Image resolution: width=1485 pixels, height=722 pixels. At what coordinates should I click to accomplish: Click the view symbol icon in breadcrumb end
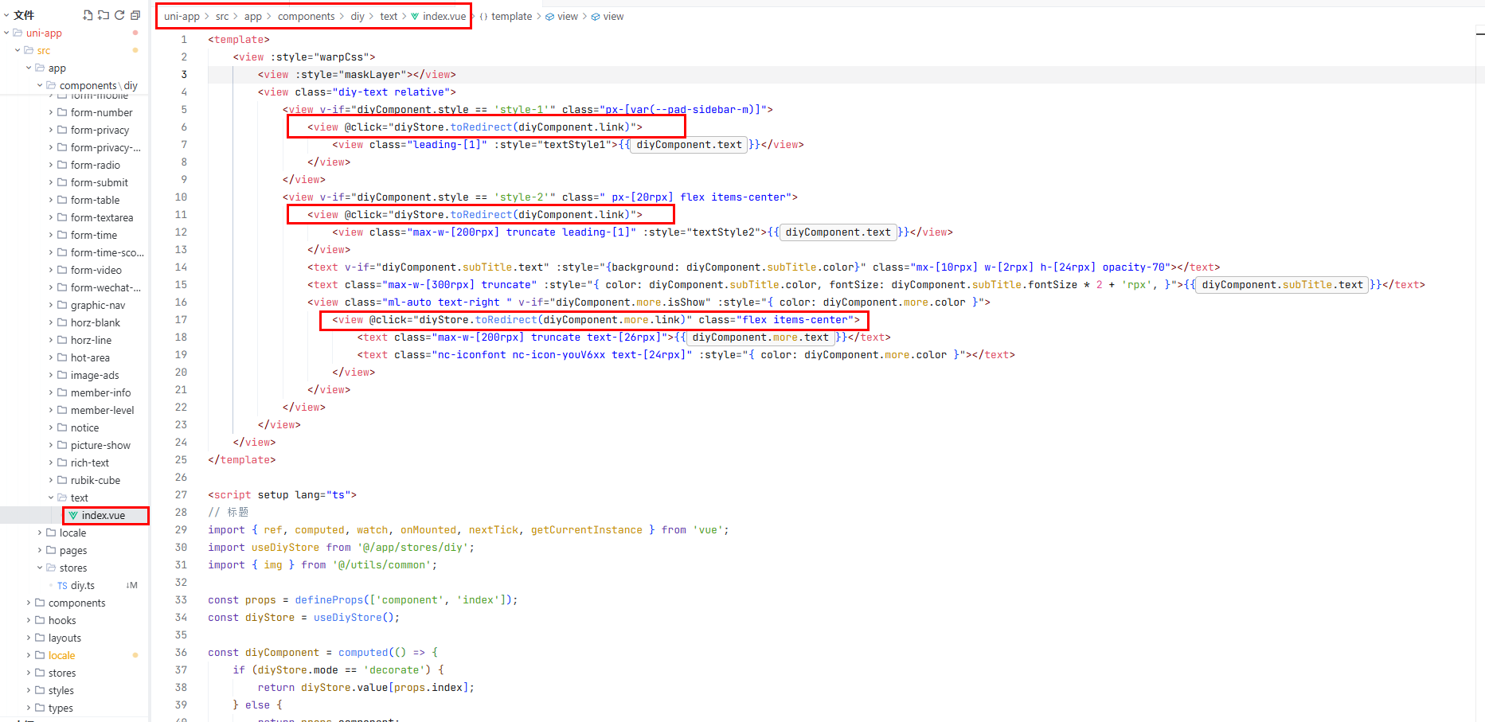click(x=596, y=17)
